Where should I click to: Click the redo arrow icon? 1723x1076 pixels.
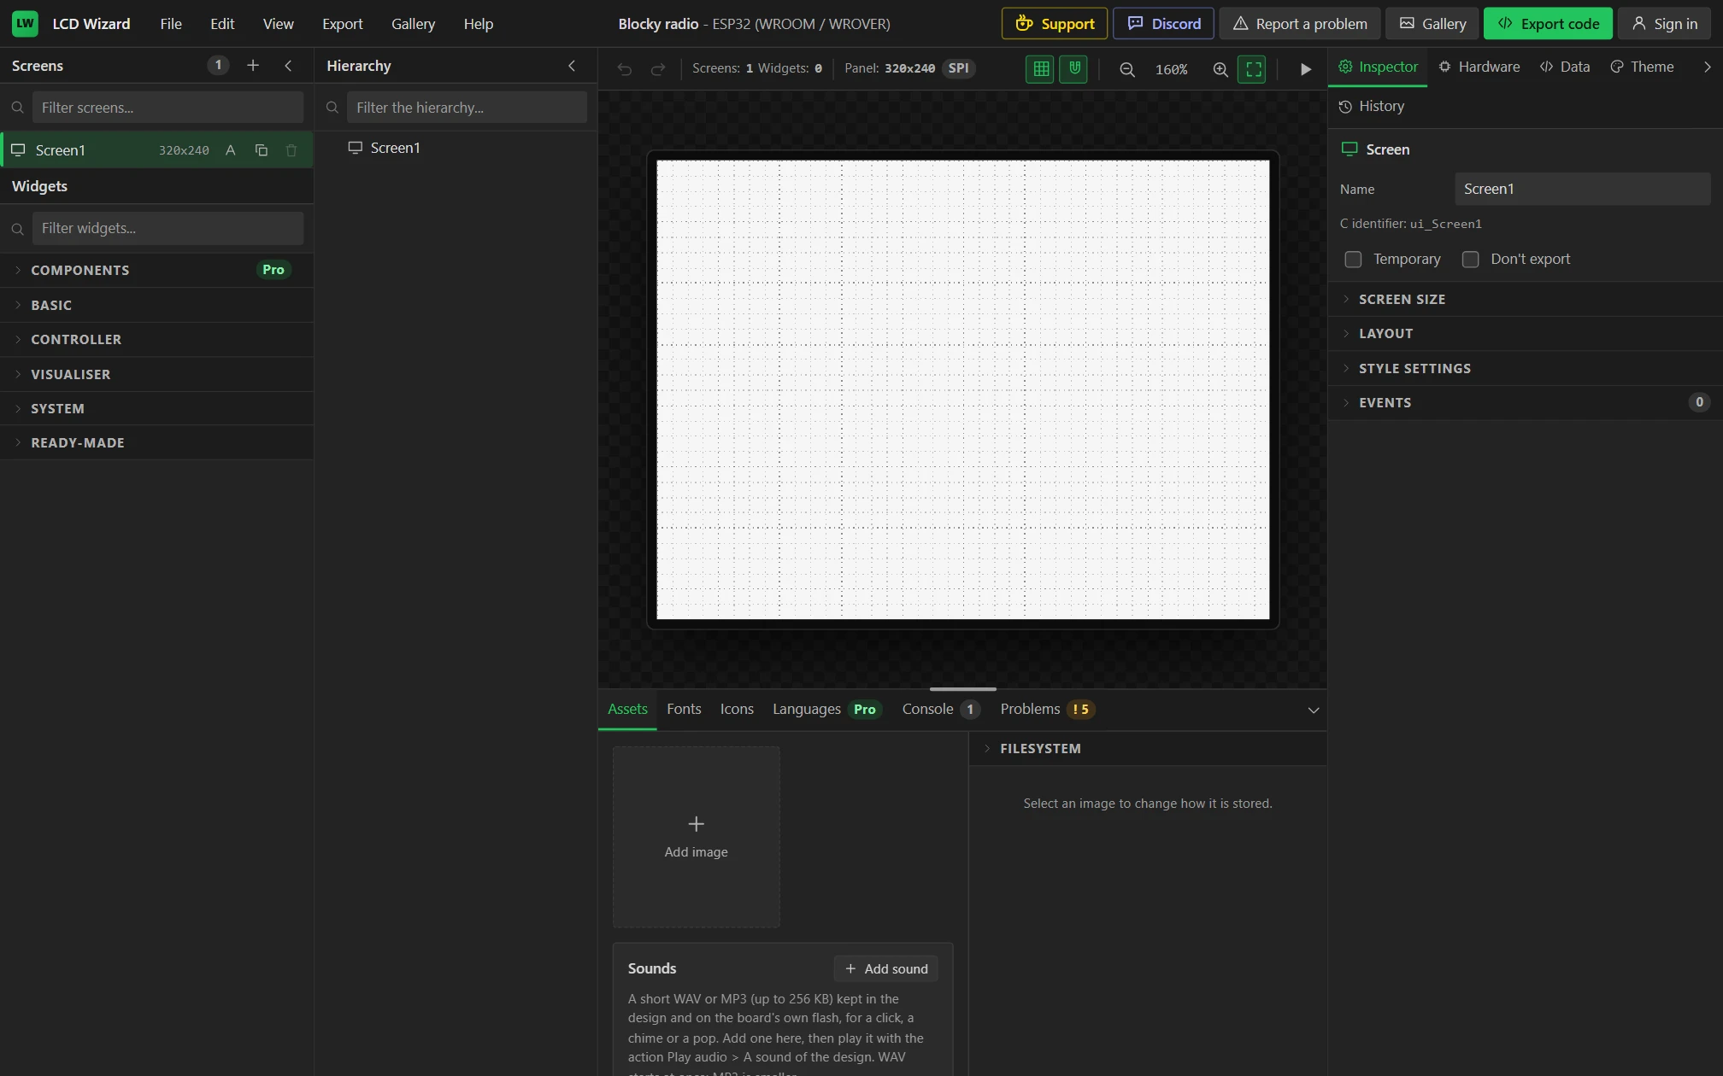[x=658, y=69]
